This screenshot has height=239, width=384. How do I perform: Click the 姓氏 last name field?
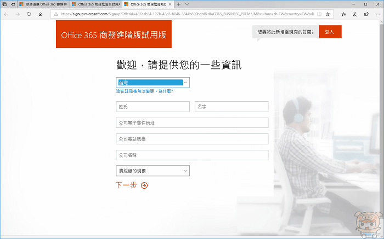click(x=153, y=107)
